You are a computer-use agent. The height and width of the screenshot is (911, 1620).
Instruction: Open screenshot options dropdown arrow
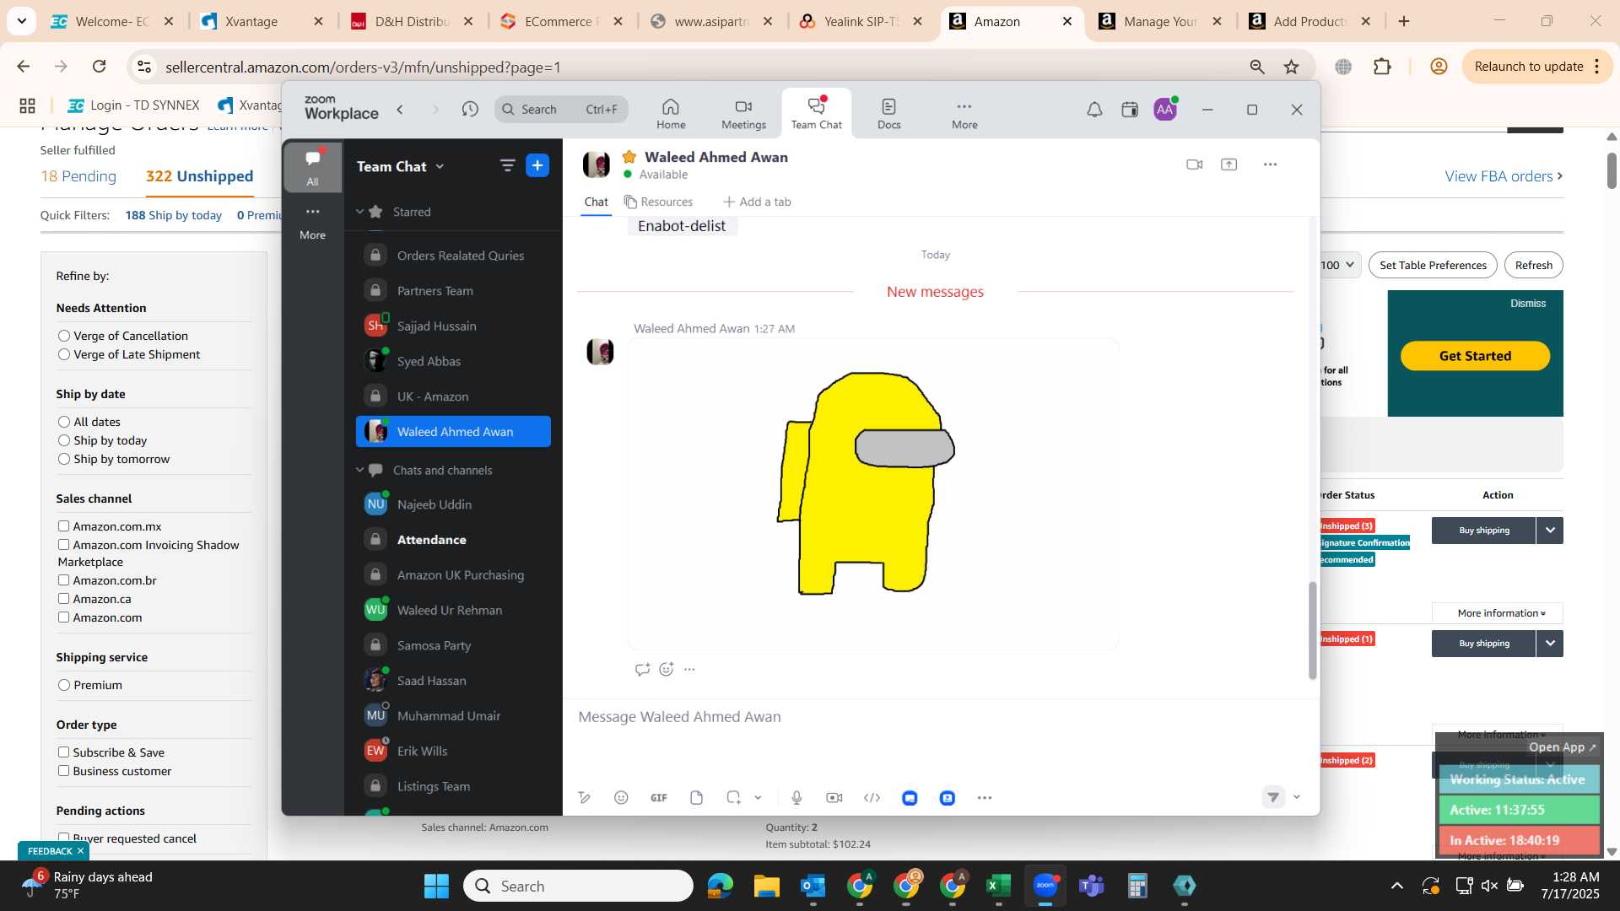tap(758, 798)
